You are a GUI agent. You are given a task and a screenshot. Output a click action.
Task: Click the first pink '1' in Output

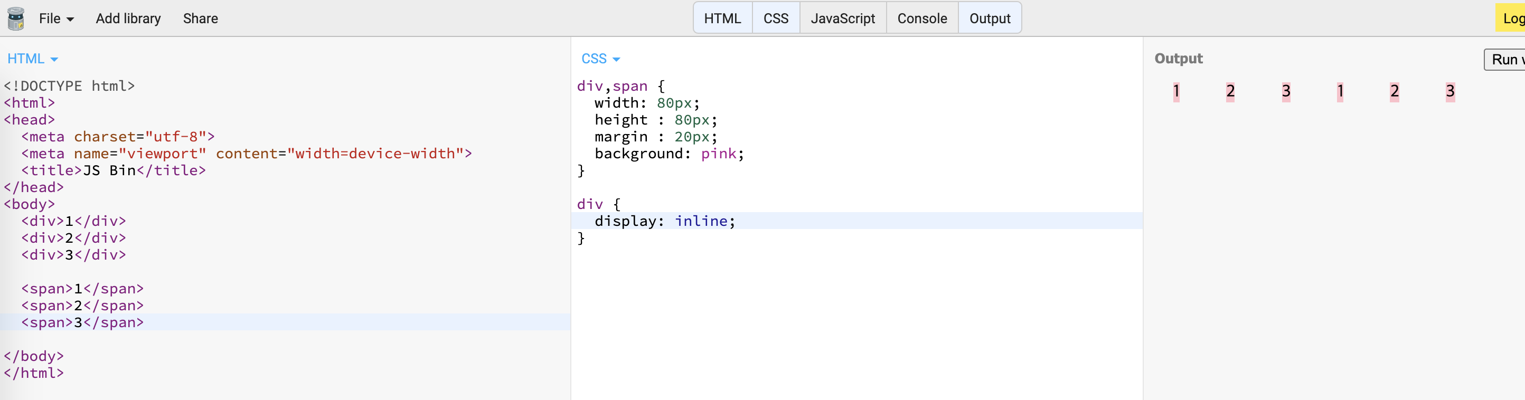point(1176,92)
